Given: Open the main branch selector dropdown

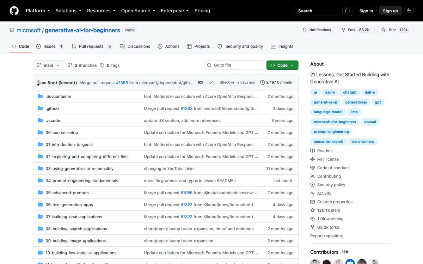Looking at the screenshot, I should point(49,65).
